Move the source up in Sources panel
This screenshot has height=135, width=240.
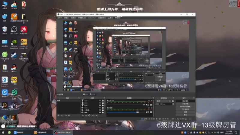pos(93,115)
